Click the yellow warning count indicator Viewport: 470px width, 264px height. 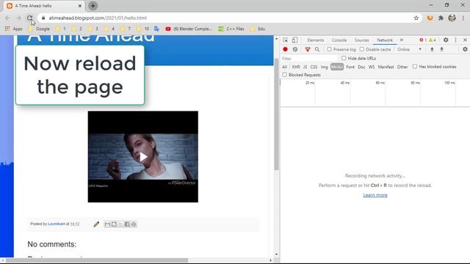(433, 40)
